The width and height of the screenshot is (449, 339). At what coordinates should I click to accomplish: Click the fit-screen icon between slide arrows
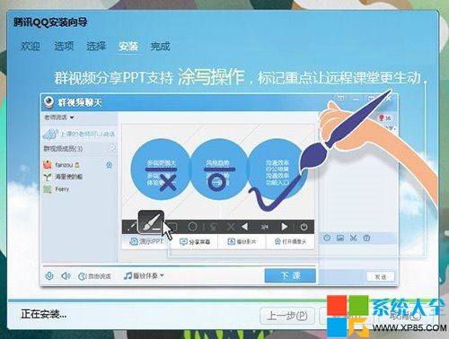(x=265, y=227)
